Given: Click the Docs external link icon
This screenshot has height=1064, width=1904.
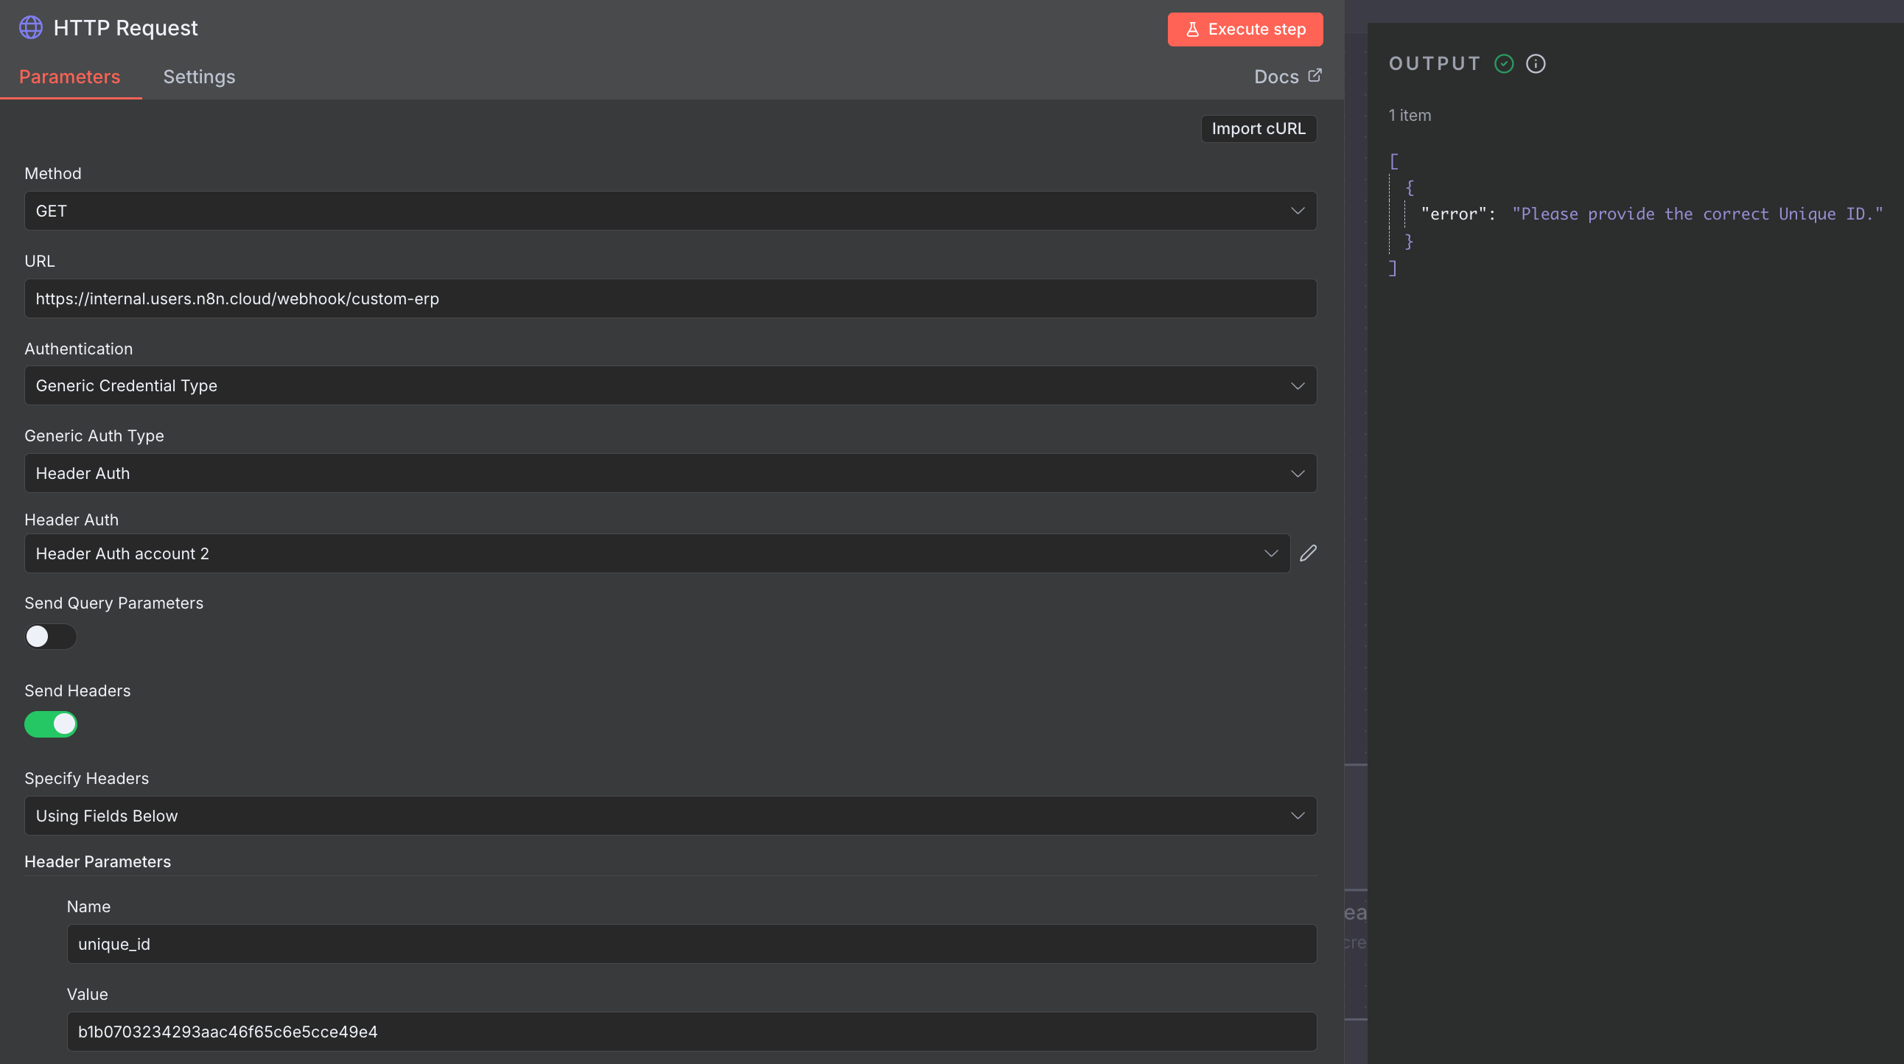Looking at the screenshot, I should (1315, 75).
